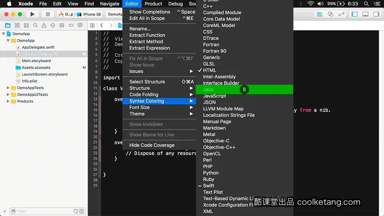Select Swift syntax coloring
384x216 pixels.
pyautogui.click(x=244, y=186)
